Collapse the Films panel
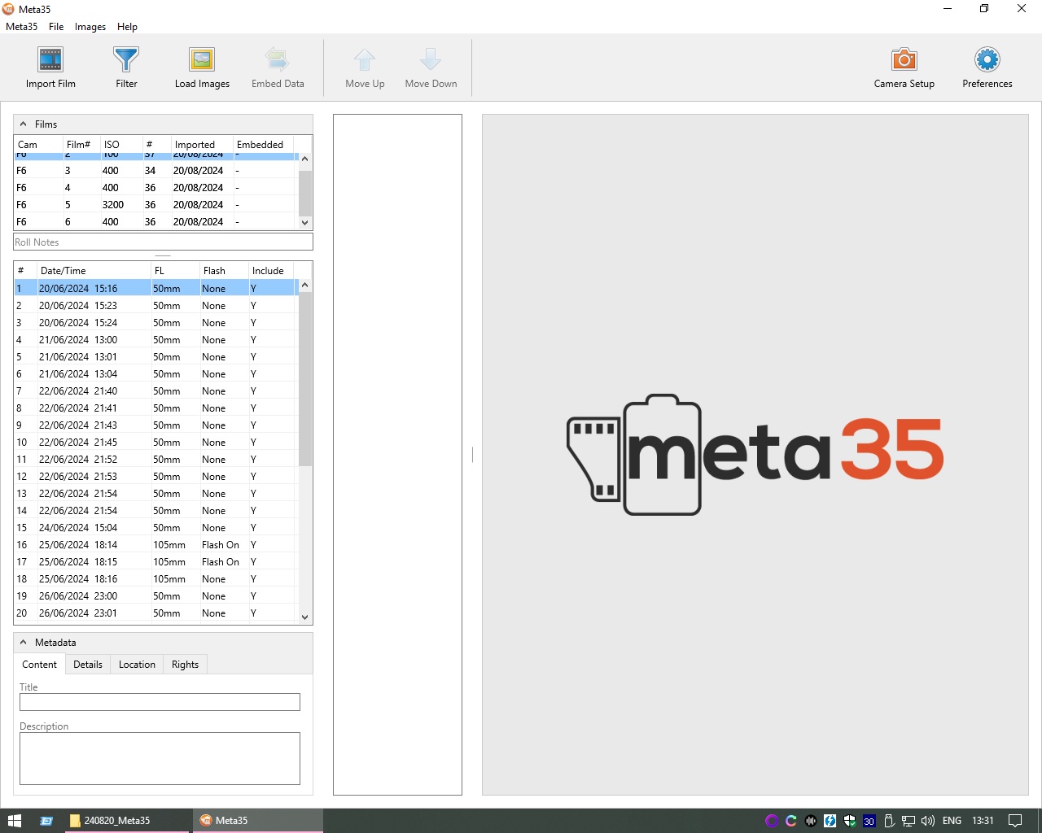Viewport: 1042px width, 833px height. [x=24, y=124]
